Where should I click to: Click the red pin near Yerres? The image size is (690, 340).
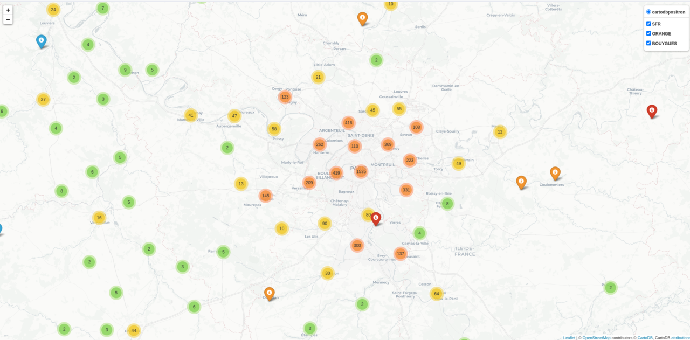click(x=376, y=218)
